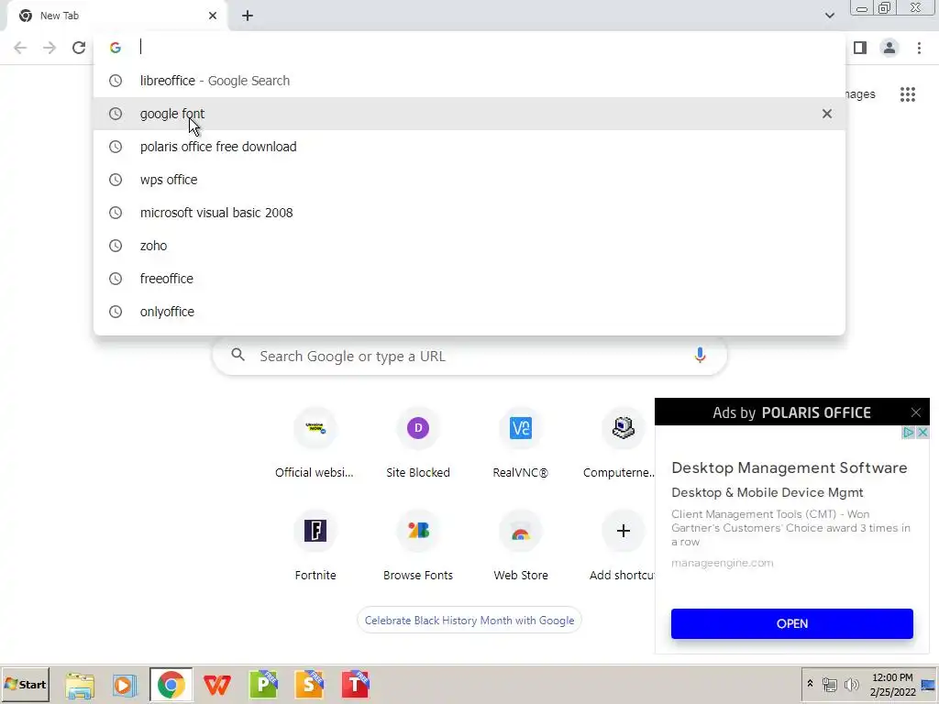The width and height of the screenshot is (939, 704).
Task: Launch the orange S taskbar app
Action: click(310, 684)
